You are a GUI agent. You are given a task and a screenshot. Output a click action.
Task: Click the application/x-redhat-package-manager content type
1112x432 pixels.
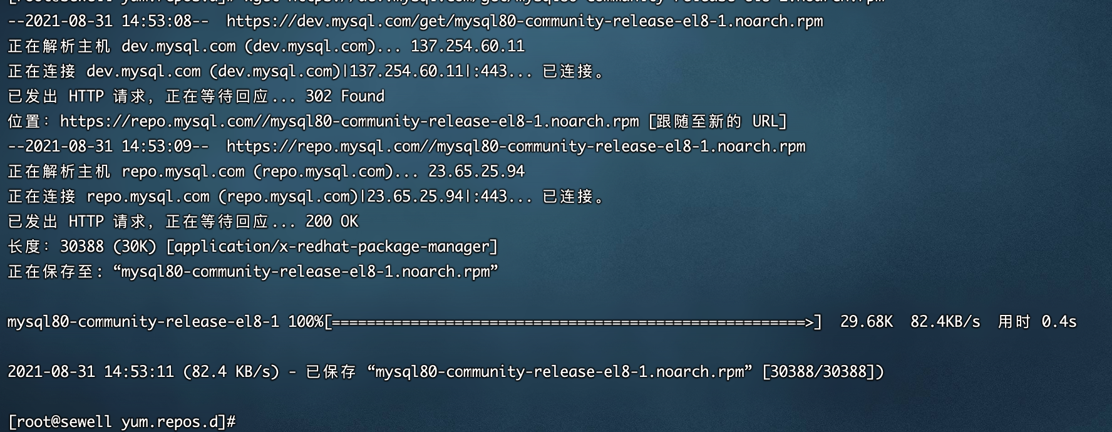[x=332, y=247]
